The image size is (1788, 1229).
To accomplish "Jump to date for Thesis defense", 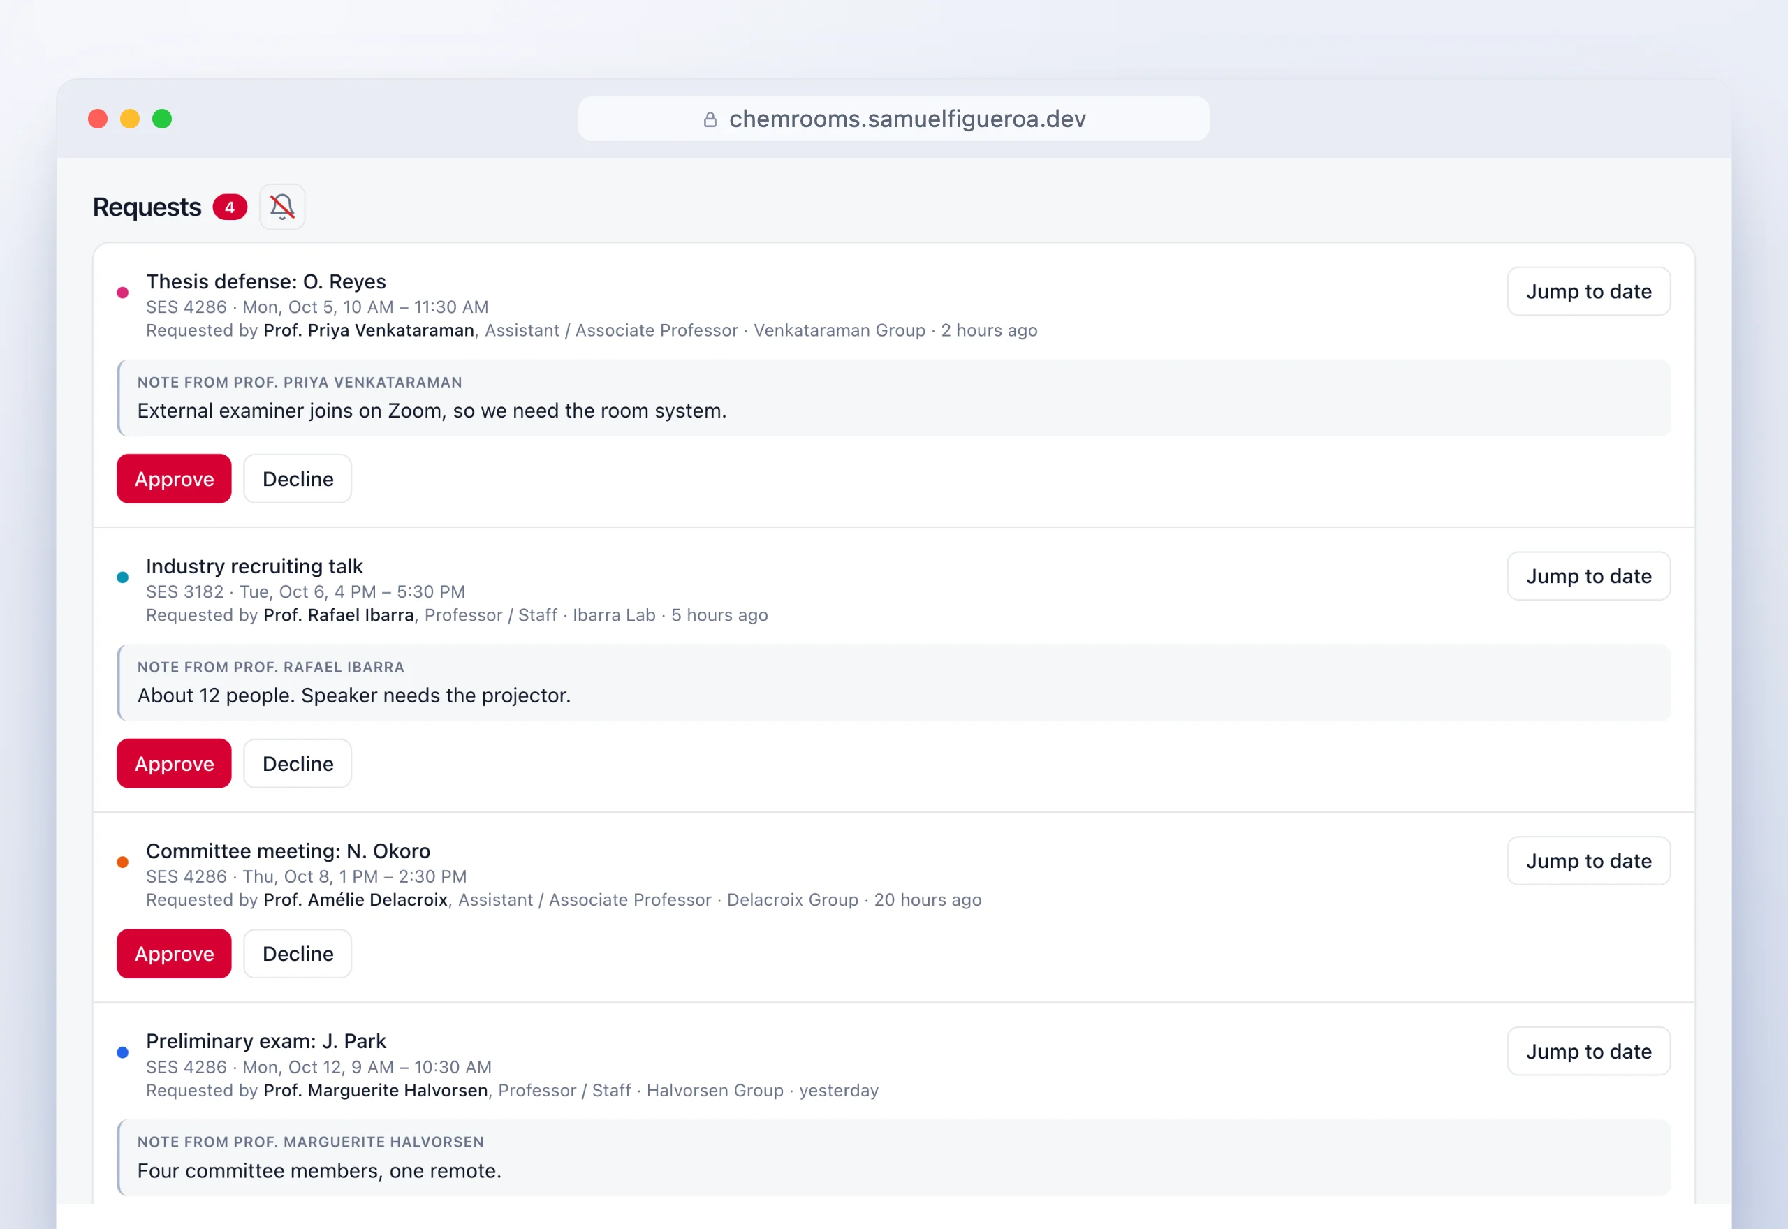I will click(x=1588, y=292).
